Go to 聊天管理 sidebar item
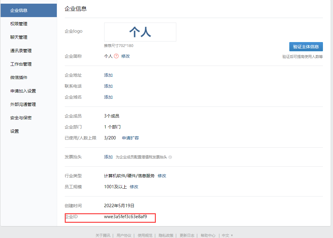The width and height of the screenshot is (333, 238). [x=19, y=37]
